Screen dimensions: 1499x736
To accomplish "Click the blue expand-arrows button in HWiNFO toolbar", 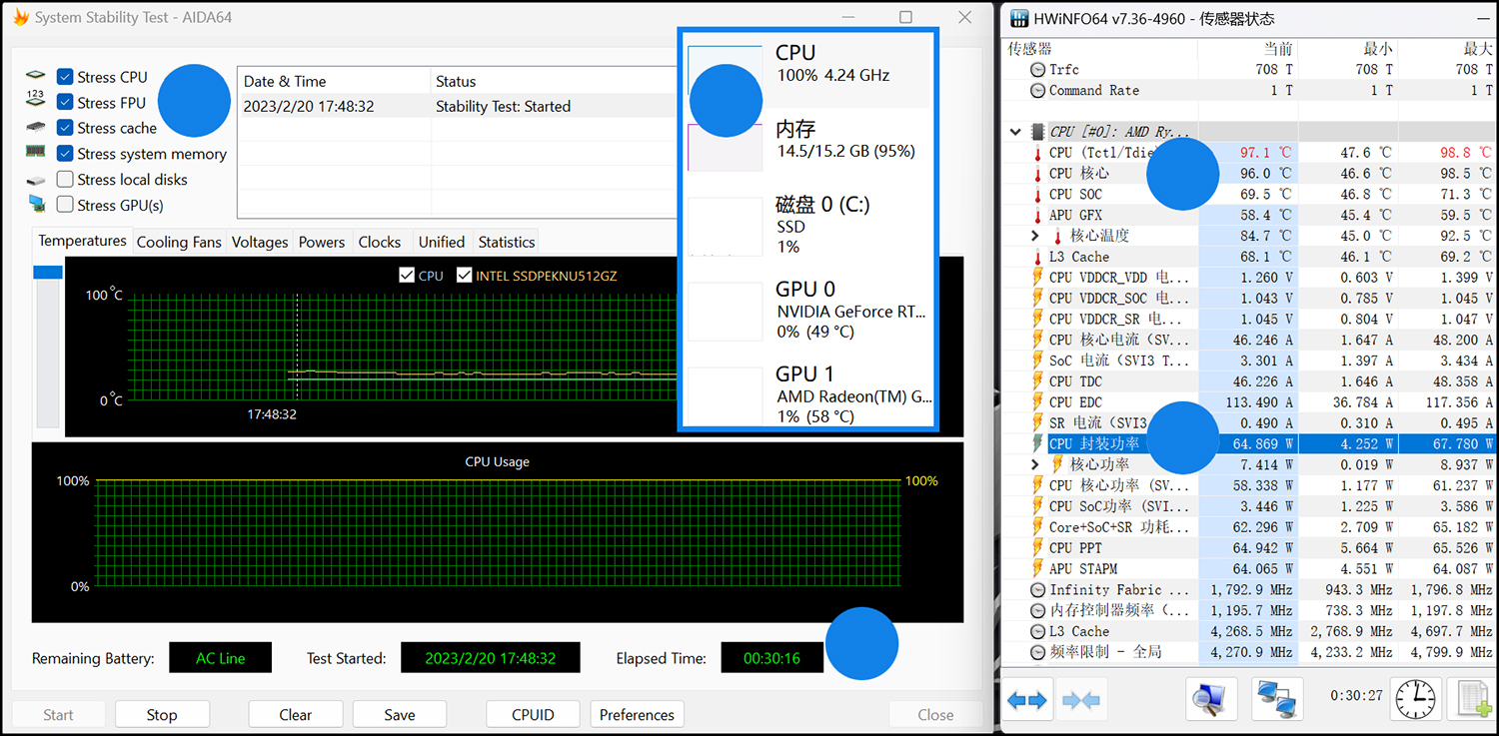I will (1026, 700).
